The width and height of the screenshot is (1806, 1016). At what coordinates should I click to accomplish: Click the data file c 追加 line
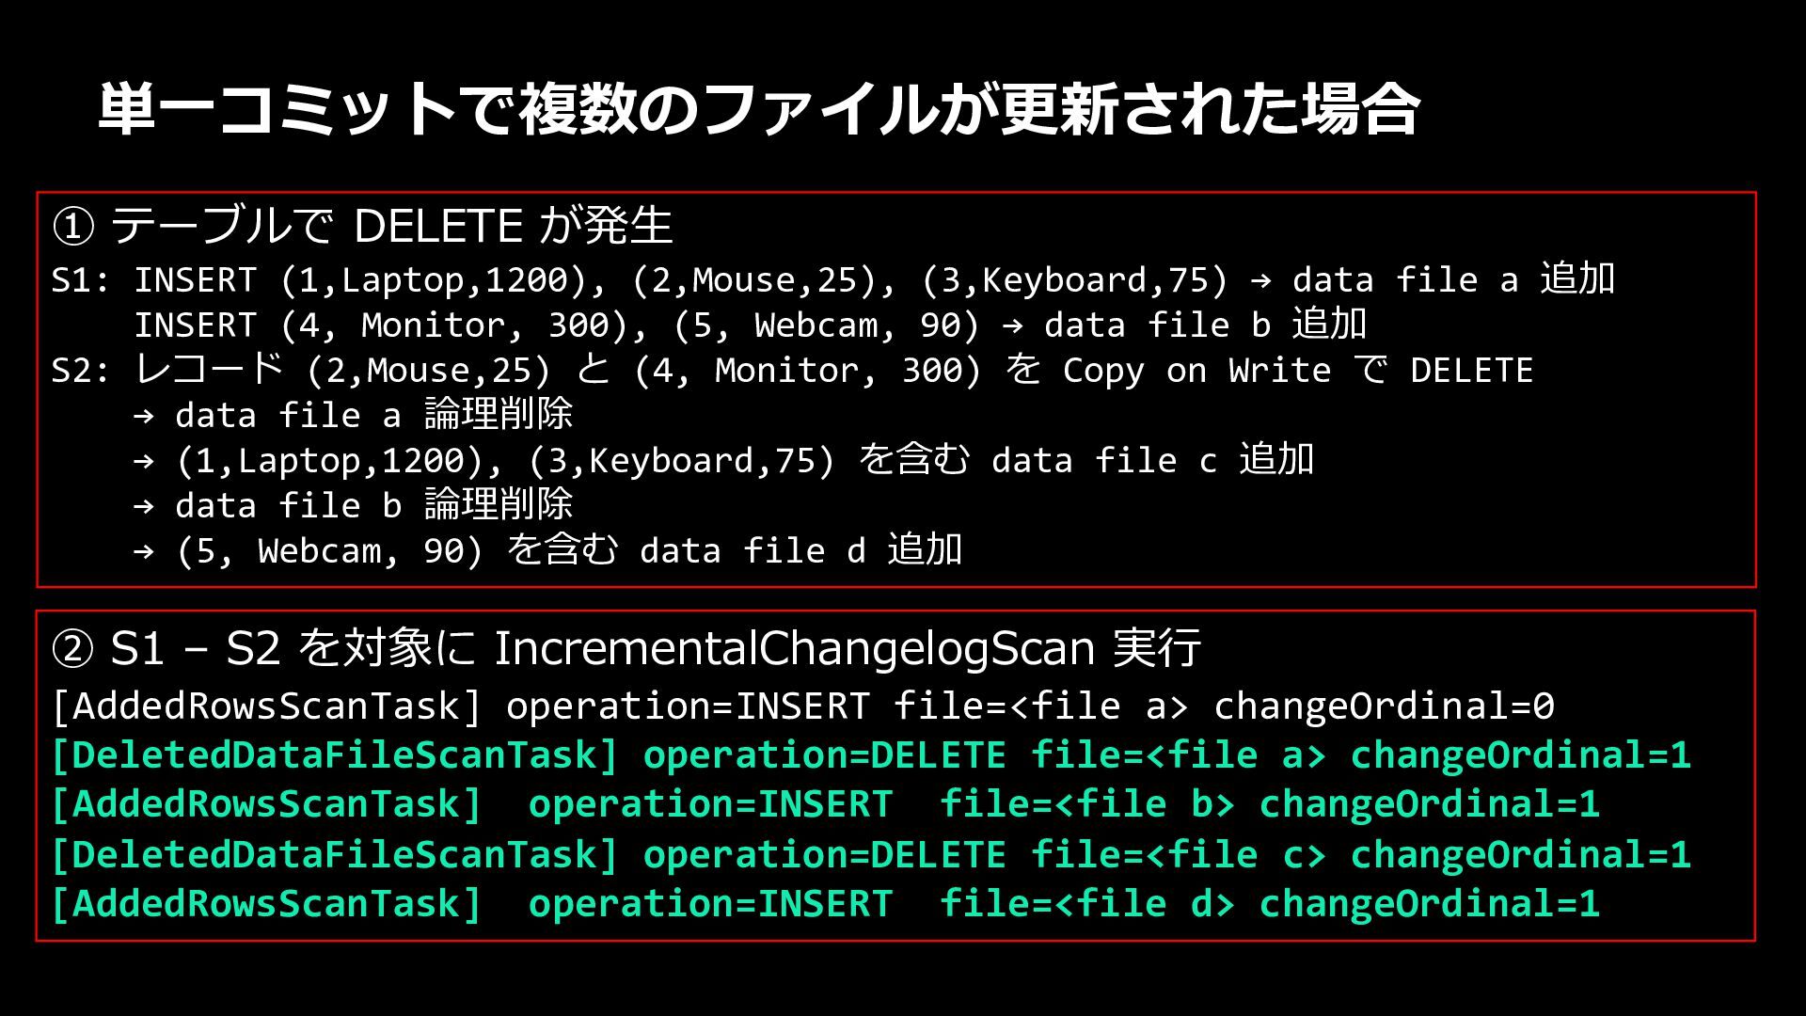(724, 460)
